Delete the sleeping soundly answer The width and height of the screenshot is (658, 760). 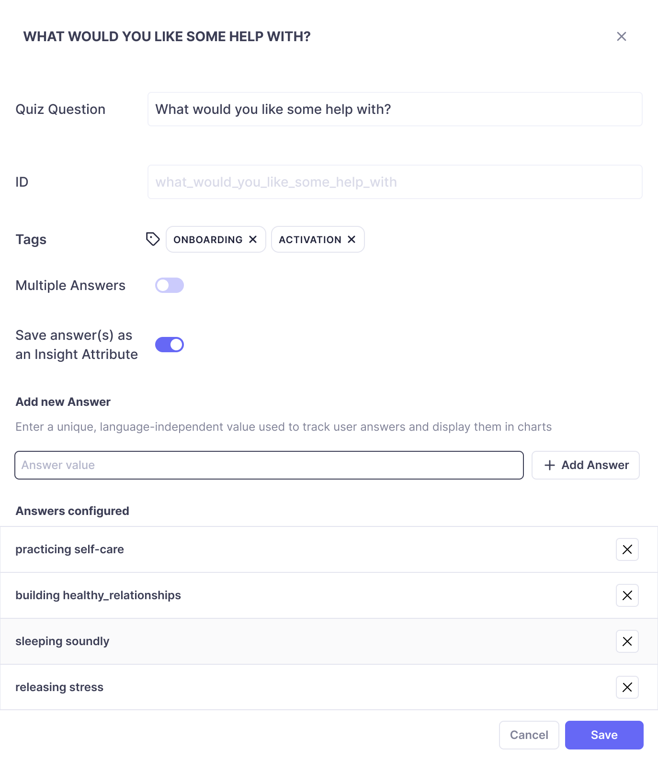coord(627,641)
